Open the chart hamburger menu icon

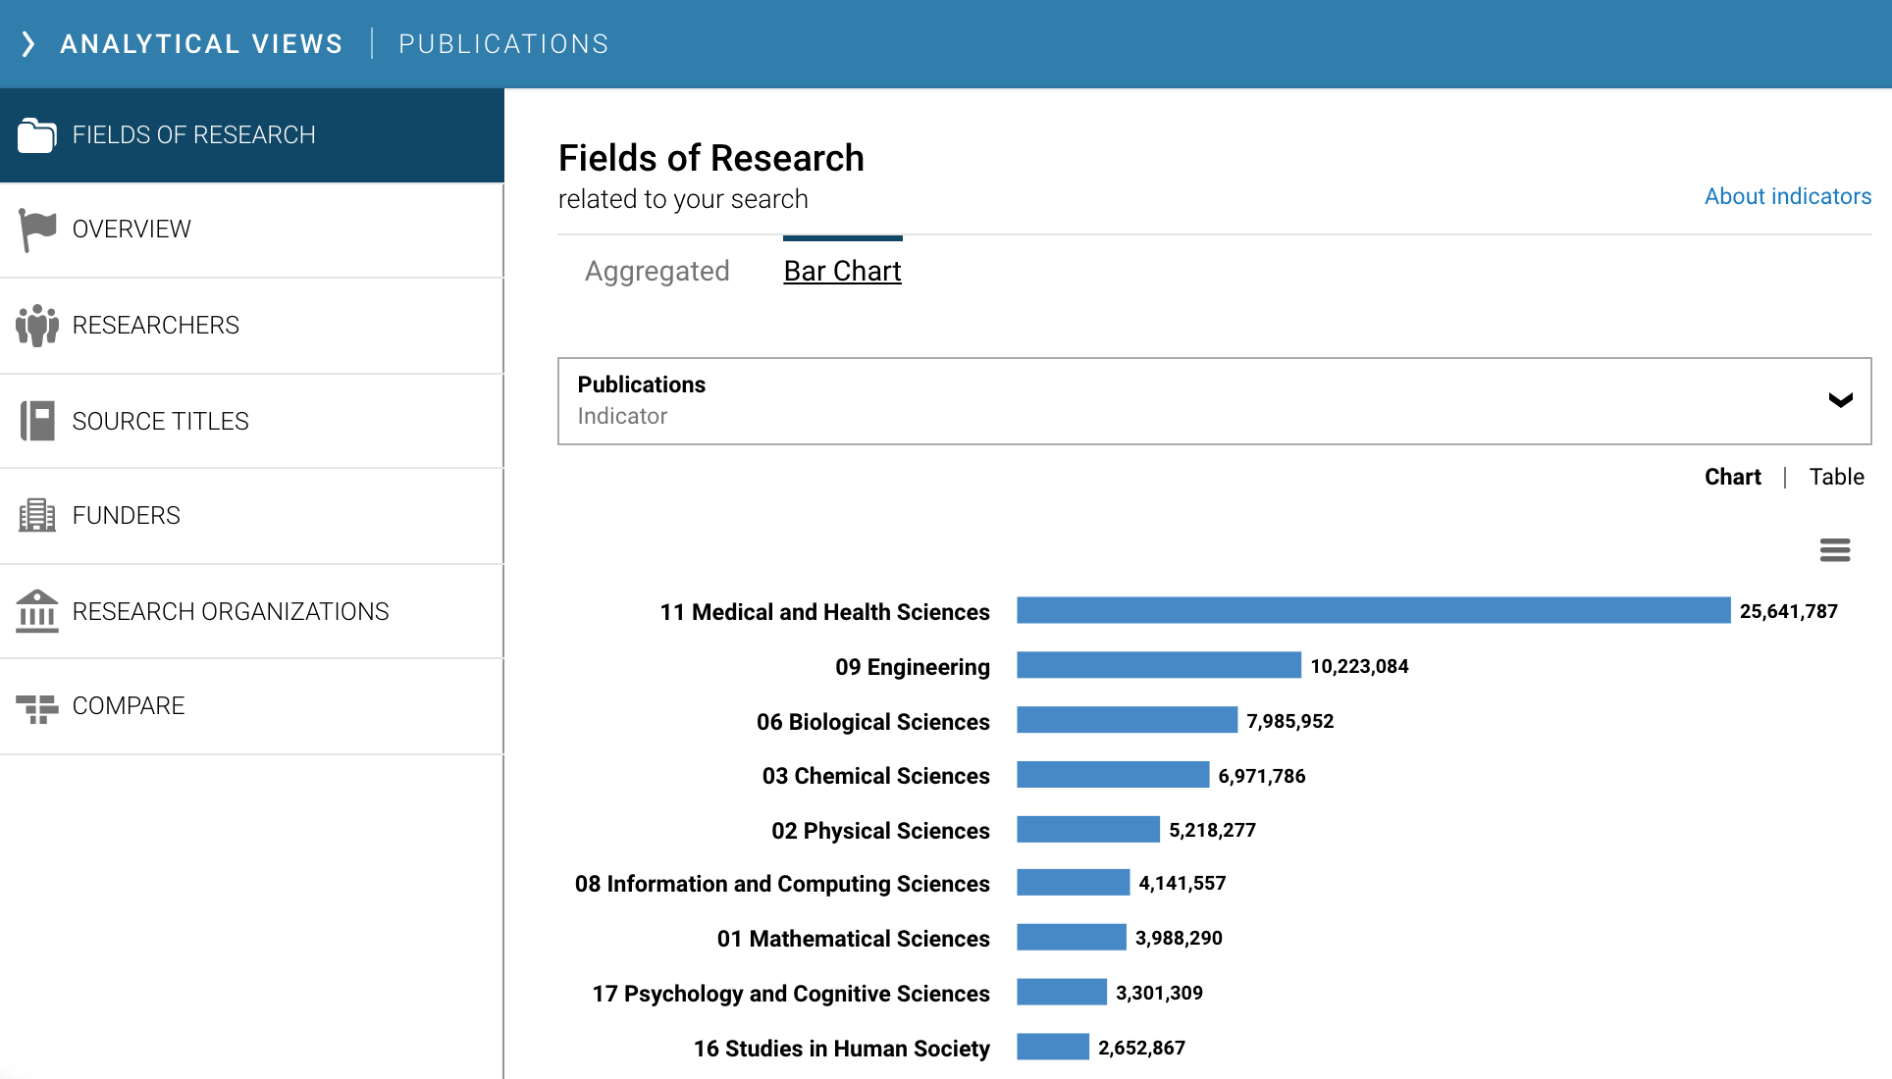pos(1834,549)
